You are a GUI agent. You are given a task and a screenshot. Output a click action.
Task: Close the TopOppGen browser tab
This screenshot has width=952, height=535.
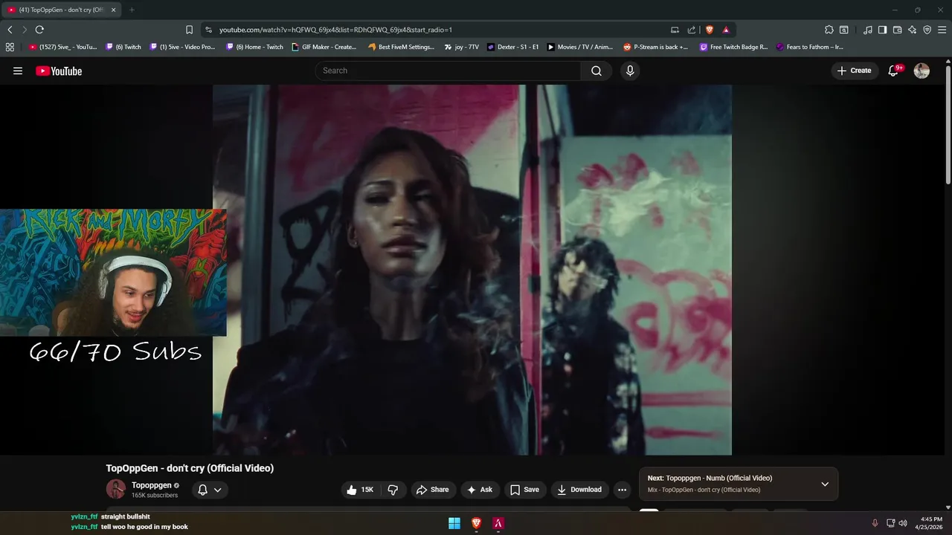[x=114, y=10]
